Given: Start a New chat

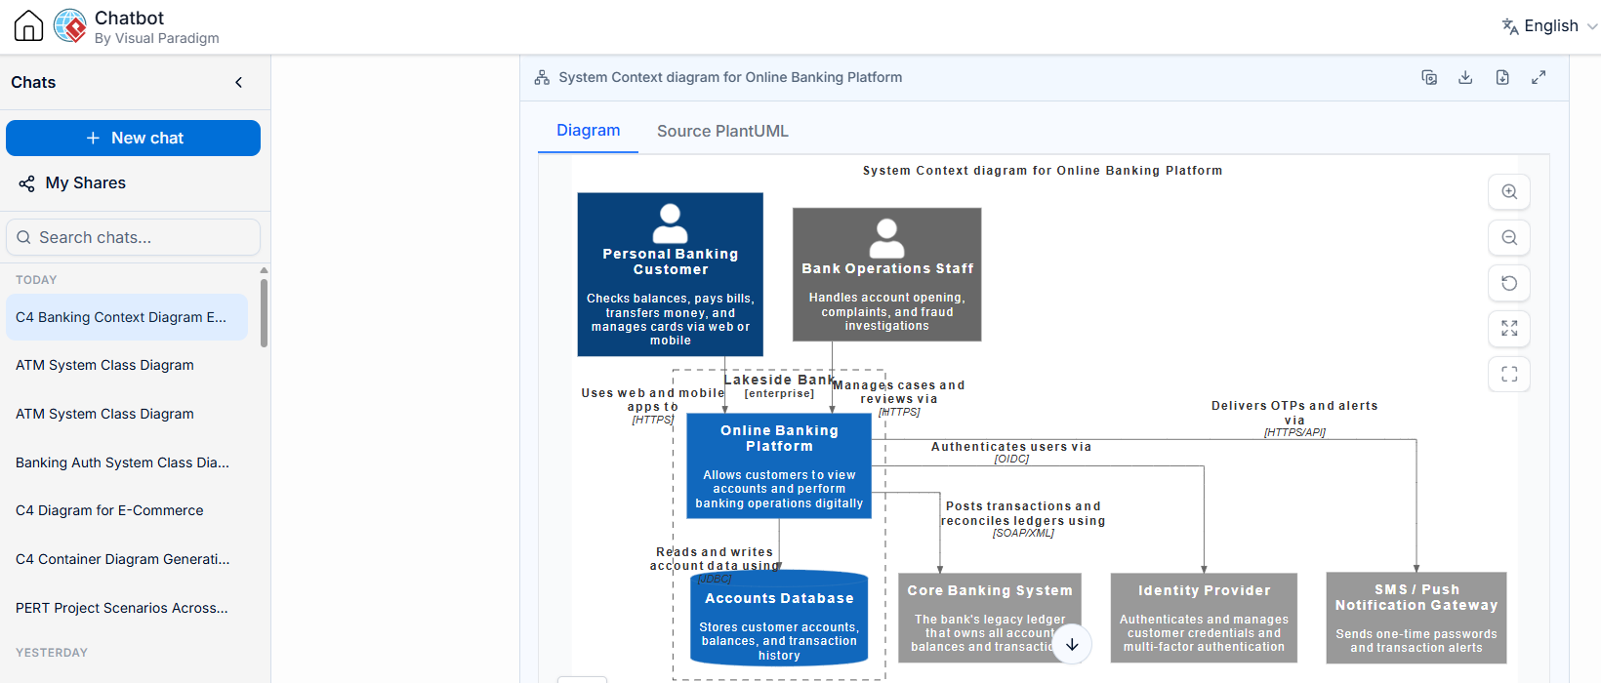Looking at the screenshot, I should (133, 138).
